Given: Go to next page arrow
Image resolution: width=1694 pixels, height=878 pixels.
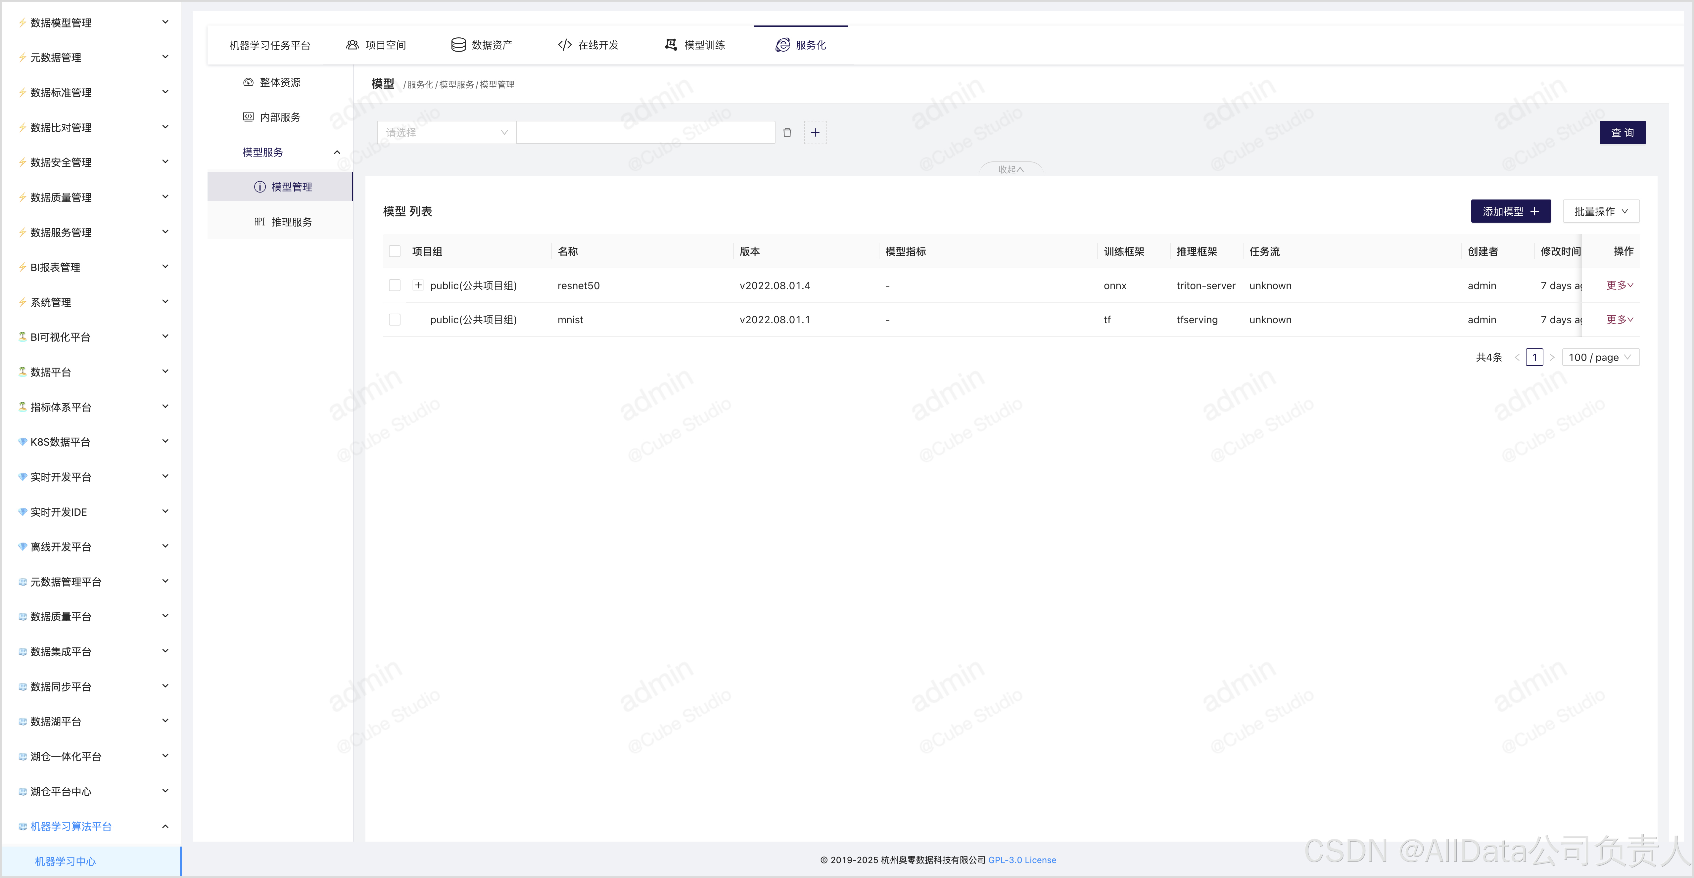Looking at the screenshot, I should click(x=1552, y=358).
